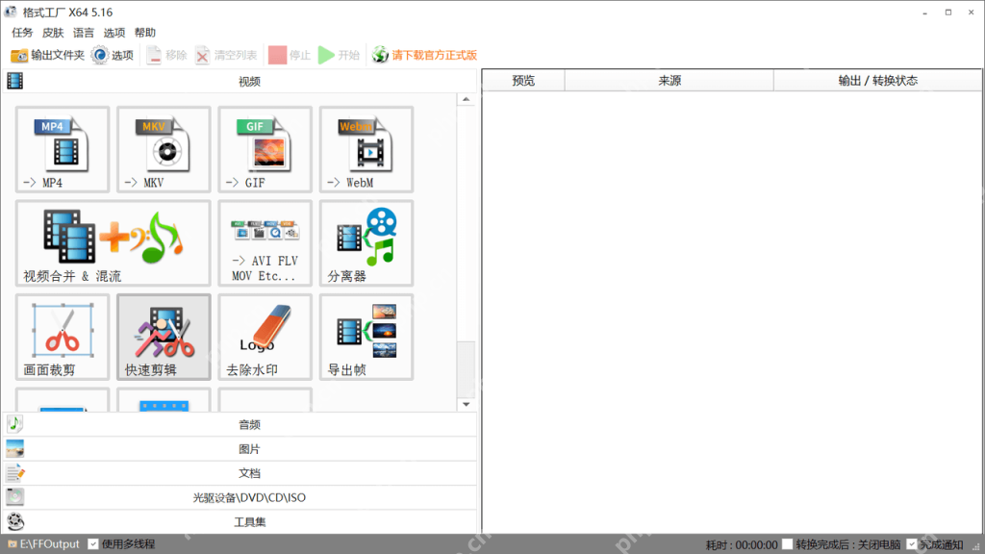Open 视频合并 & 混流 video merge tool
985x554 pixels.
114,243
